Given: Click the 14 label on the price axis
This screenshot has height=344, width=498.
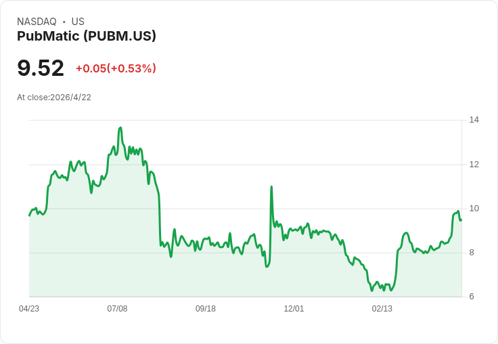Looking at the screenshot, I should pyautogui.click(x=474, y=120).
